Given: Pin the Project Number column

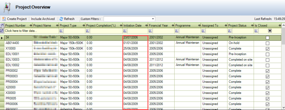Looking at the screenshot, I should [x=30, y=25].
